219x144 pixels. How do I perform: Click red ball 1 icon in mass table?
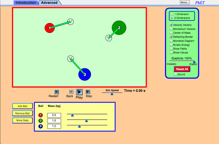41,115
